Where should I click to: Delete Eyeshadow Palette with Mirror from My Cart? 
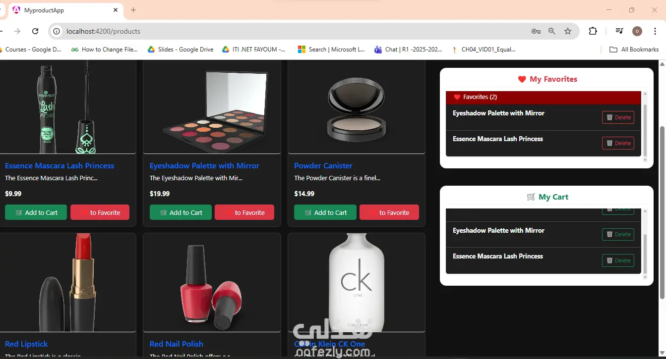[618, 234]
